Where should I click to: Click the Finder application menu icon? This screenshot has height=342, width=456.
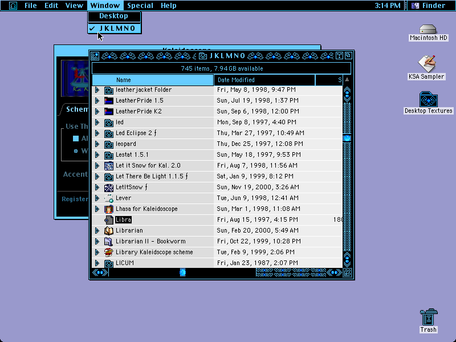pyautogui.click(x=415, y=6)
